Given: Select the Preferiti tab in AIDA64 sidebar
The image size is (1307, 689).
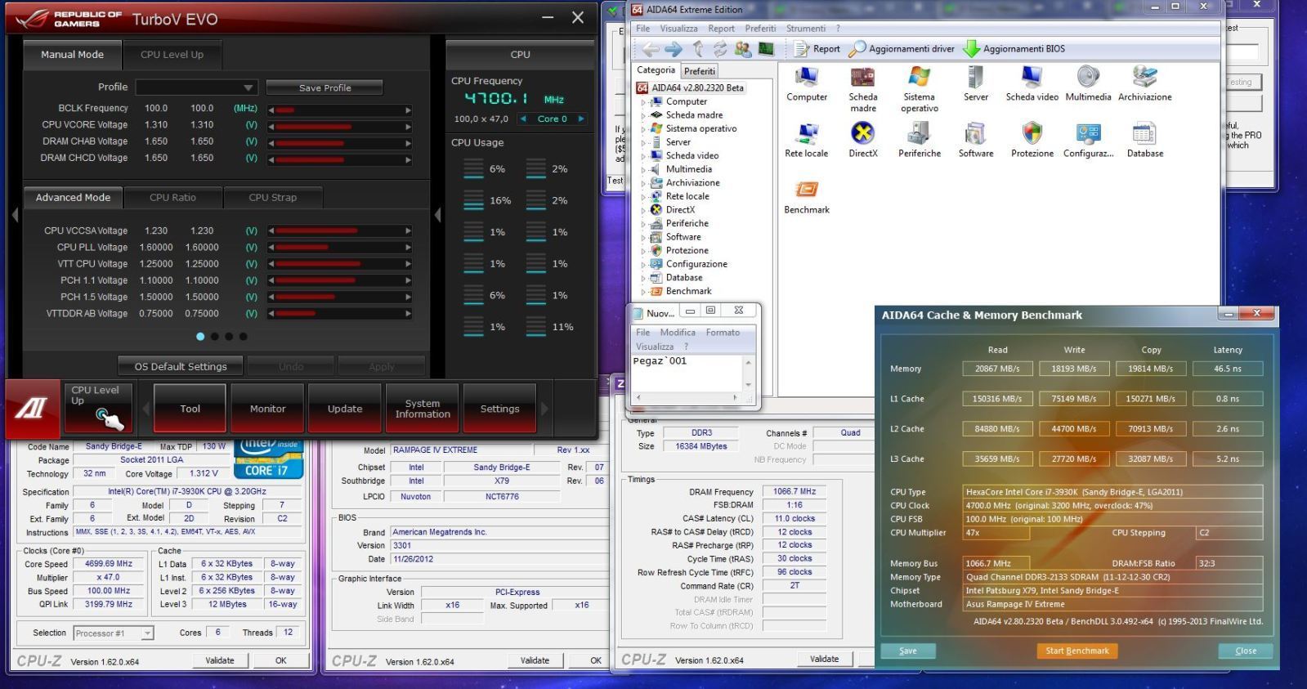Looking at the screenshot, I should (700, 71).
